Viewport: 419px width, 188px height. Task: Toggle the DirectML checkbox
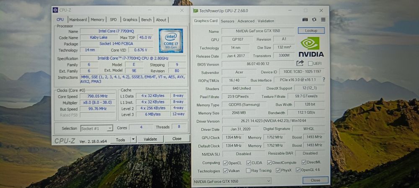pyautogui.click(x=303, y=162)
